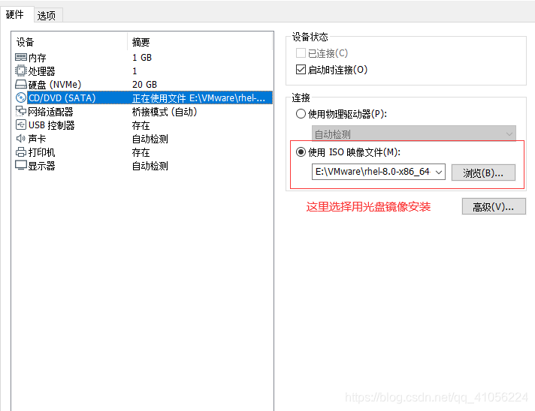This screenshot has height=411, width=535.
Task: Select 使用 ISO 映像文件(M) radio button
Action: (x=301, y=151)
